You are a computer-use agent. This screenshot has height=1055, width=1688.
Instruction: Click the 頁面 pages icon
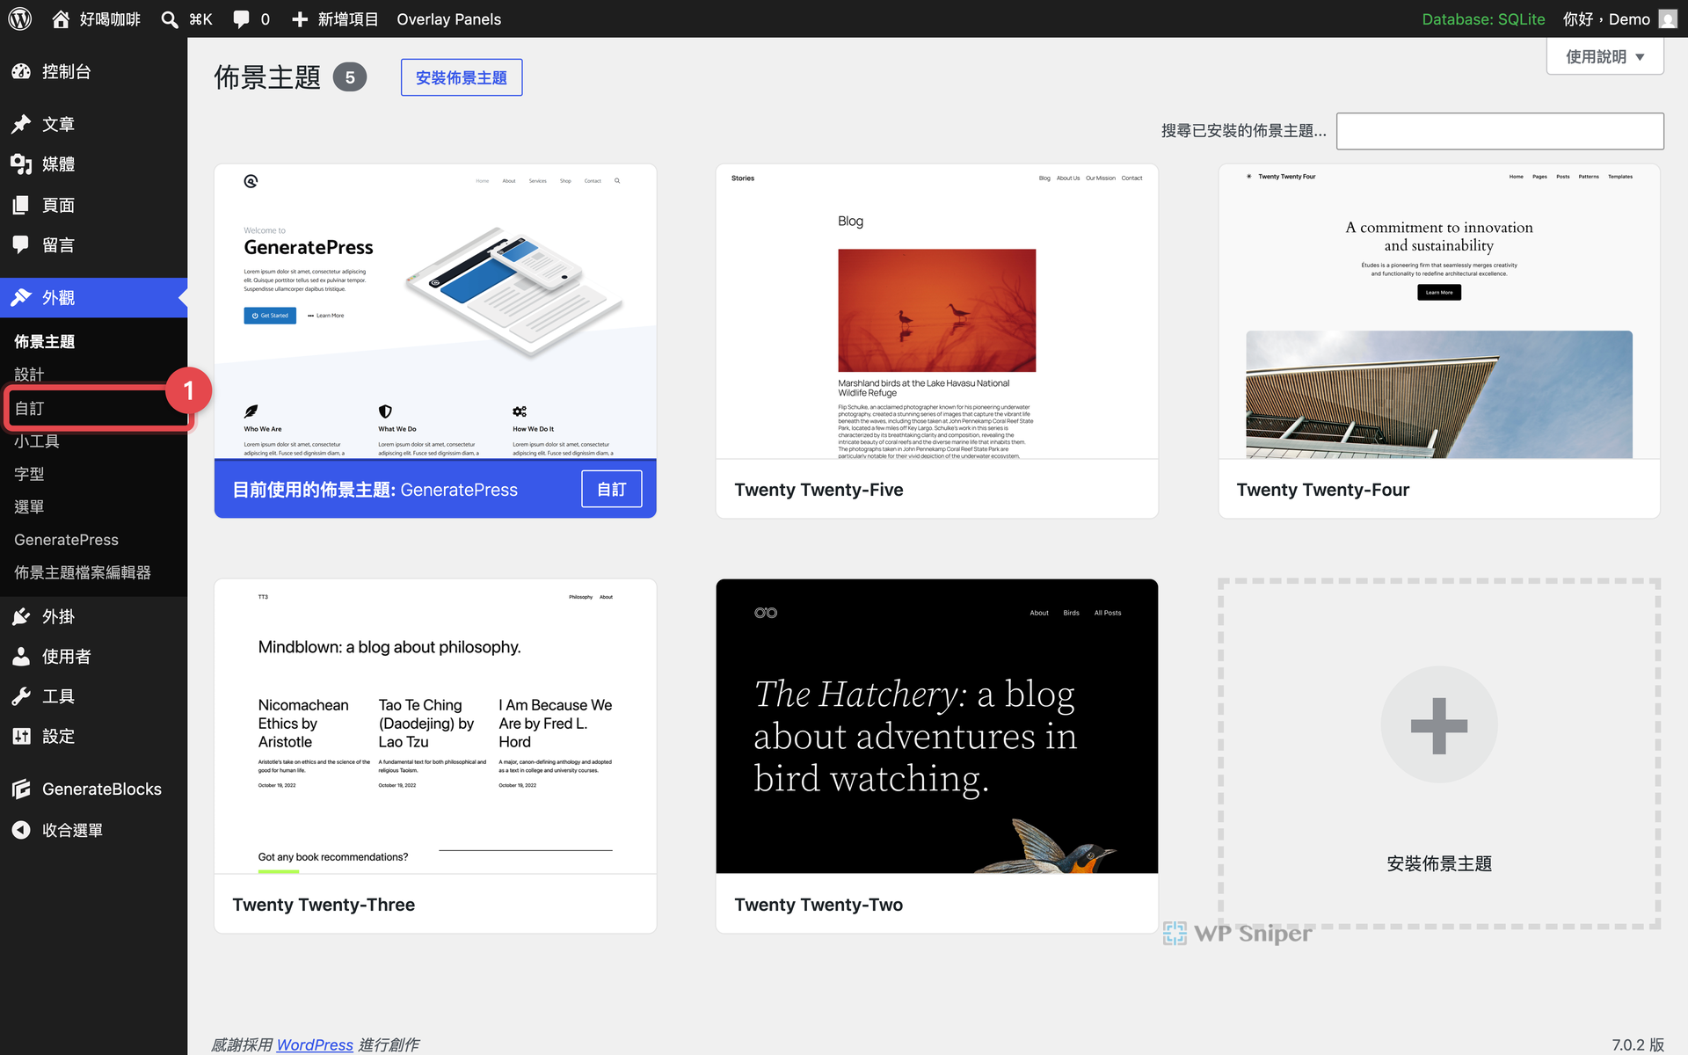[x=21, y=206]
